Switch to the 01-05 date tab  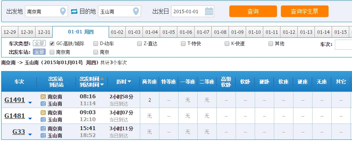point(169,32)
